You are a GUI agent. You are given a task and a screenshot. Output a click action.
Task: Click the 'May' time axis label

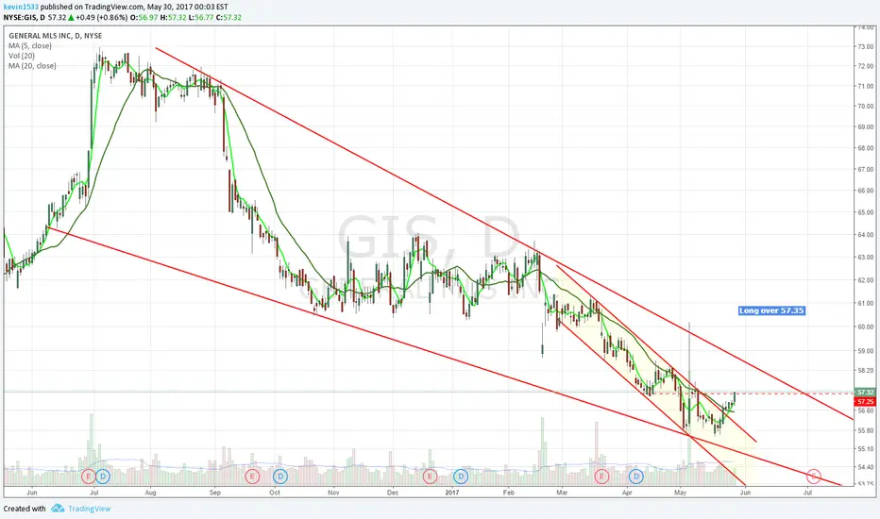[x=680, y=493]
